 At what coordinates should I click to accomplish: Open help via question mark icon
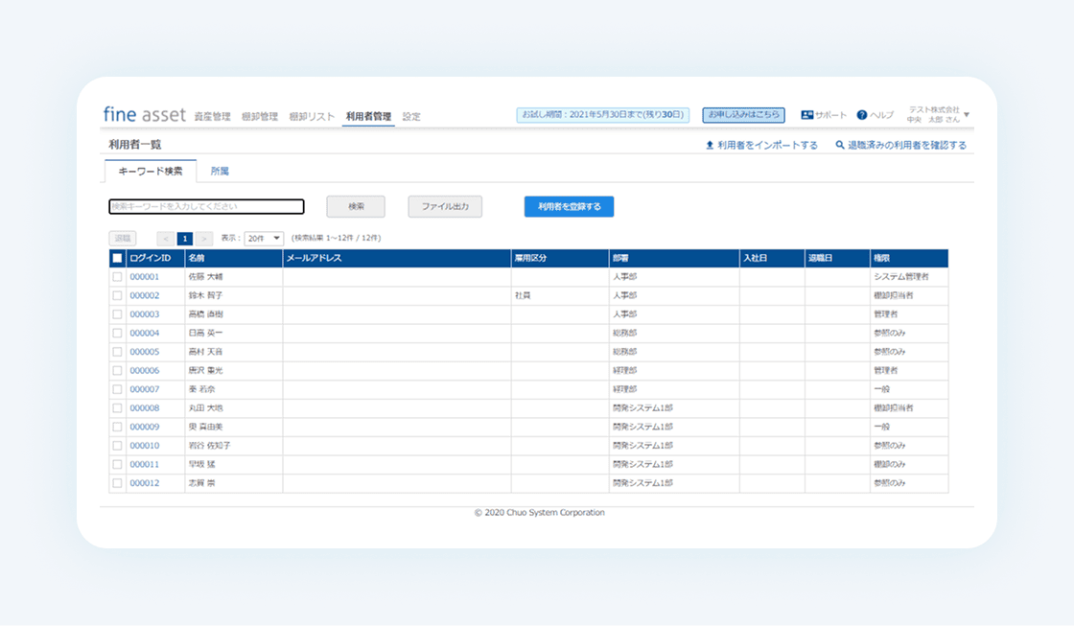862,115
